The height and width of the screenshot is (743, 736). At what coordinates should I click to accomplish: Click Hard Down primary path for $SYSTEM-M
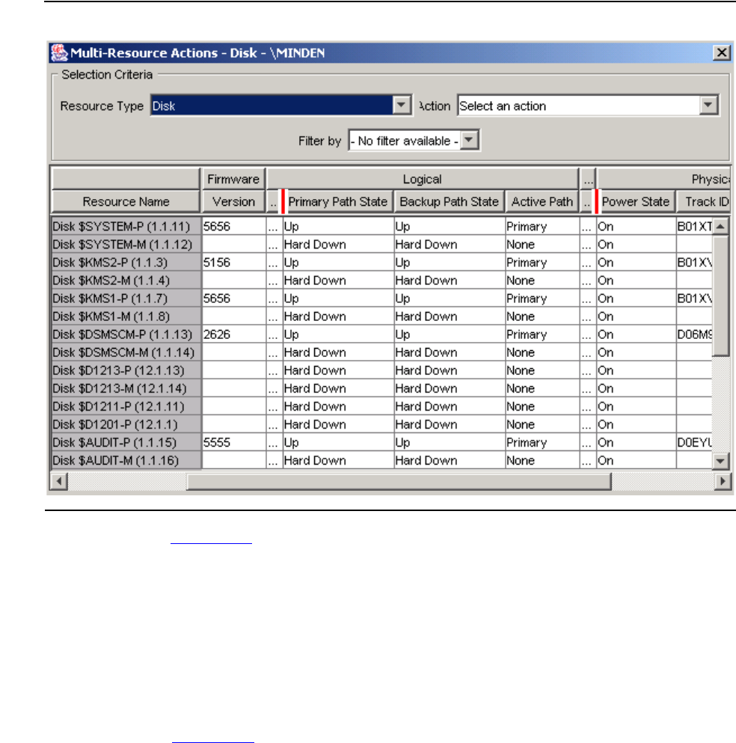point(338,245)
